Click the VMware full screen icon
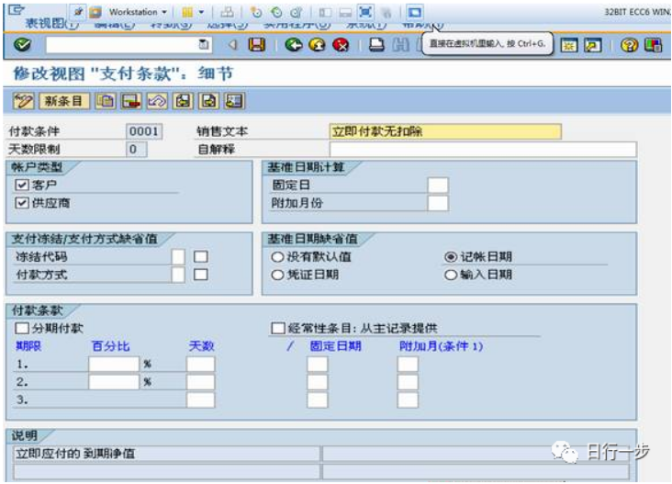This screenshot has width=672, height=484. pos(365,12)
